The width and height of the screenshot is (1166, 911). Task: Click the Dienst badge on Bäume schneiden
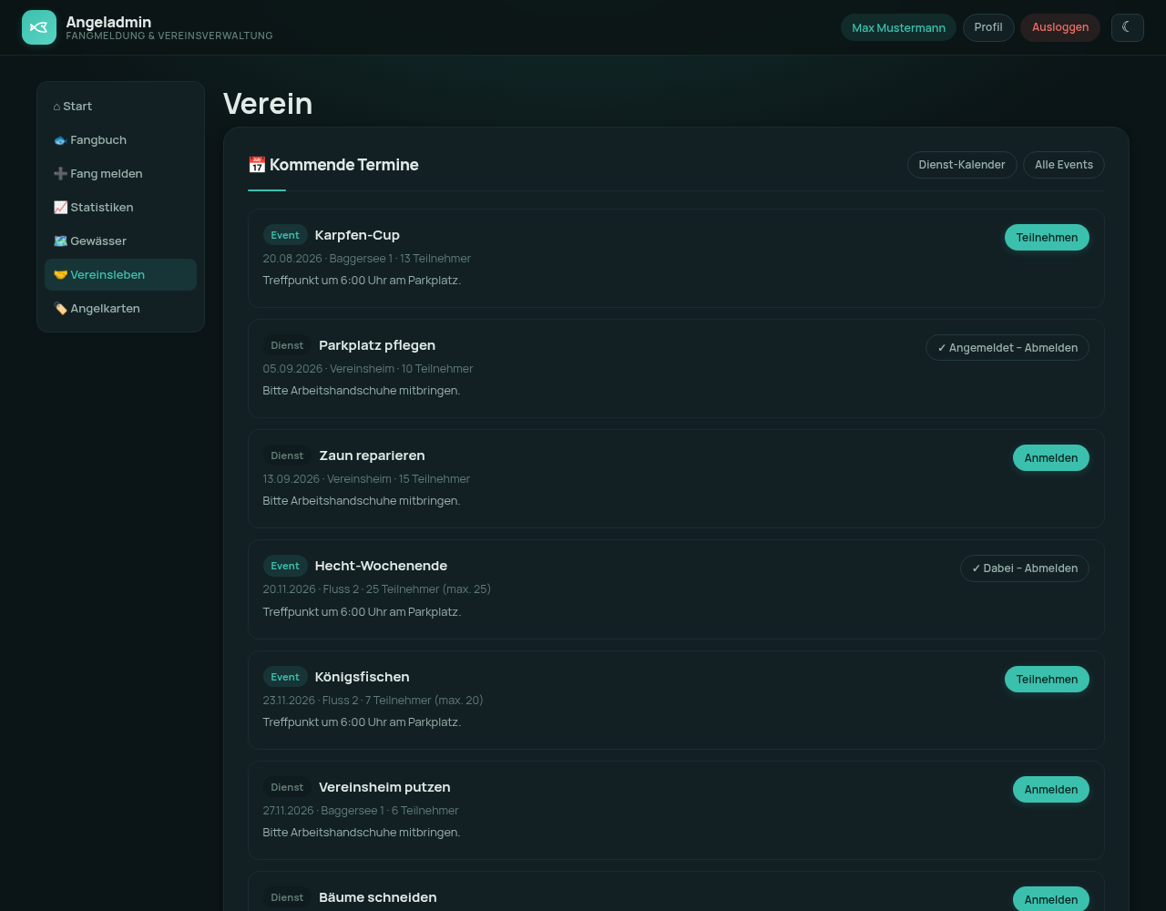pyautogui.click(x=287, y=897)
